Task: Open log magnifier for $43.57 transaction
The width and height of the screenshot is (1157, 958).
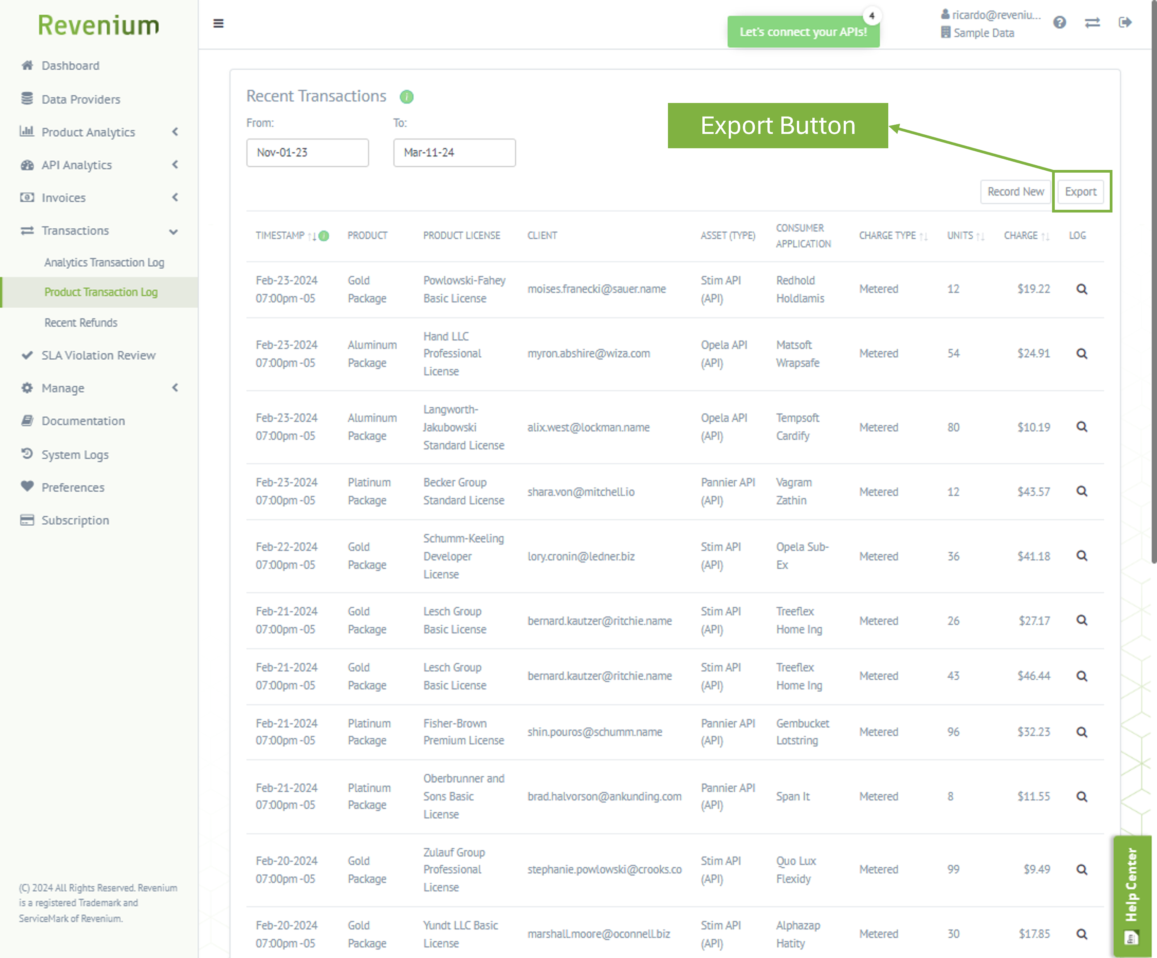Action: coord(1081,492)
